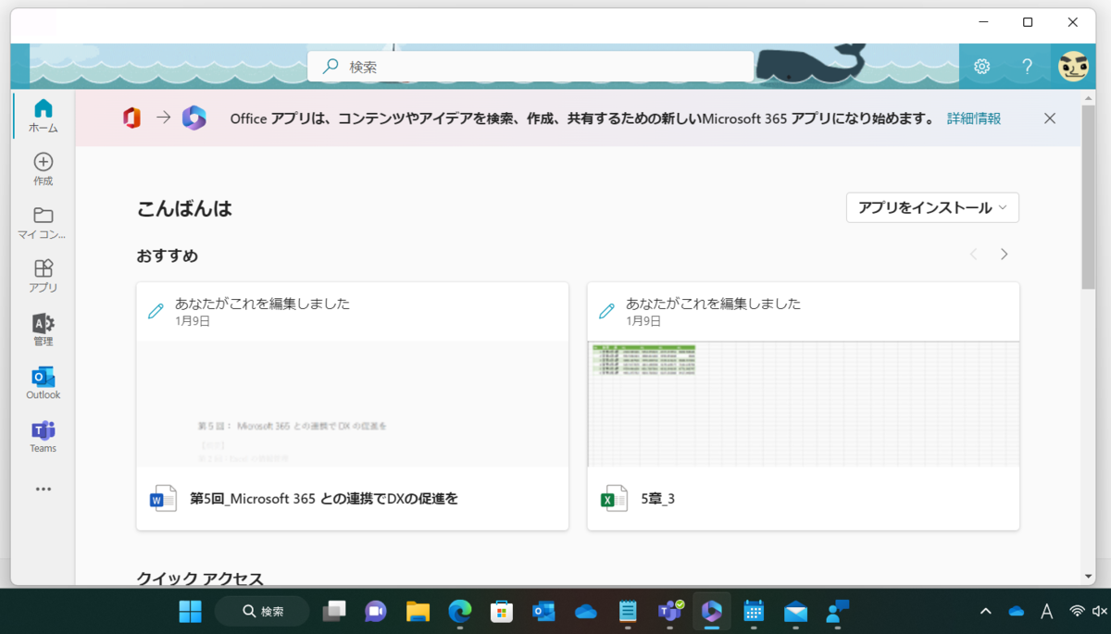Click the pencil icon on the 5章_3 card
This screenshot has height=634, width=1111.
606,311
